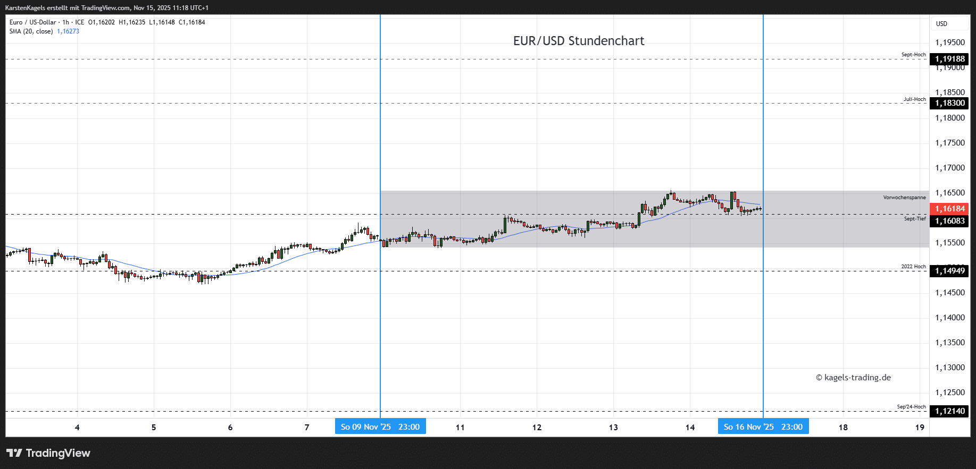Click the Juli-Hoch price tag 1,18300

[x=949, y=103]
